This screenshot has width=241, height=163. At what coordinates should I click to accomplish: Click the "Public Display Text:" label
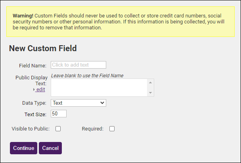tap(32, 81)
